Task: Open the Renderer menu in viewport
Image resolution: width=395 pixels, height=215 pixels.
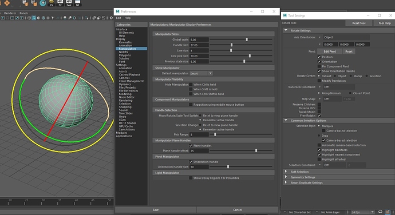Action: click(10, 13)
